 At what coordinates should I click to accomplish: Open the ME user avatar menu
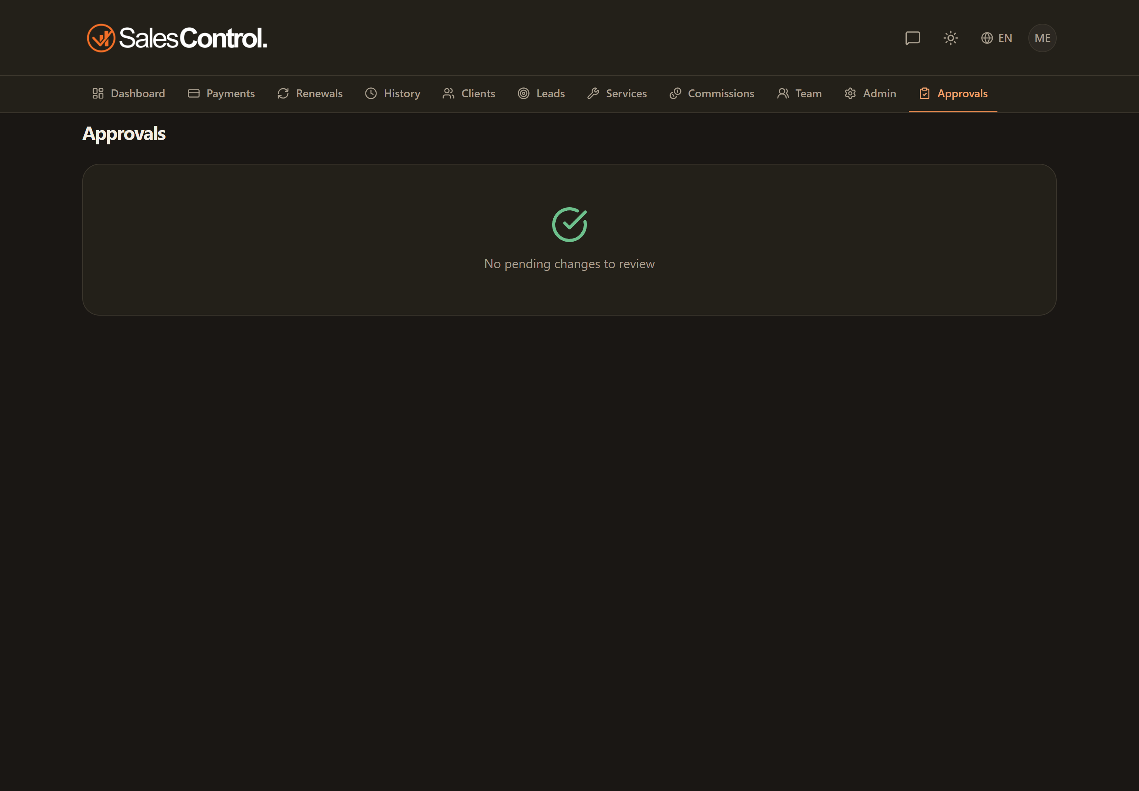[x=1043, y=38]
